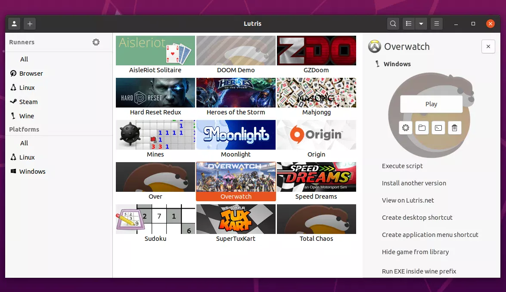Select Heroes of the Storm game
The height and width of the screenshot is (292, 506).
(236, 97)
